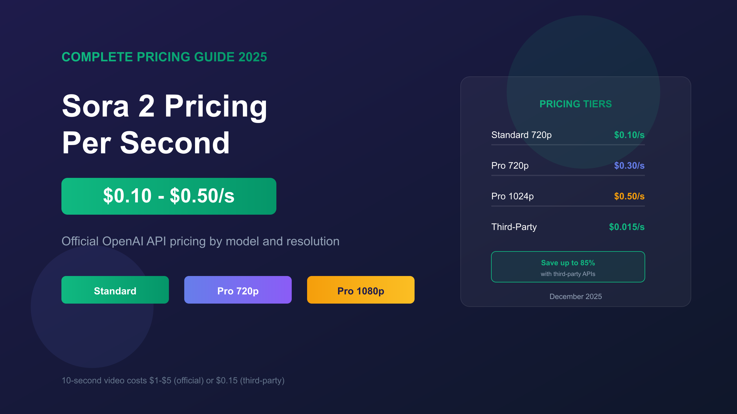Click the $0.30/s price value

(629, 166)
